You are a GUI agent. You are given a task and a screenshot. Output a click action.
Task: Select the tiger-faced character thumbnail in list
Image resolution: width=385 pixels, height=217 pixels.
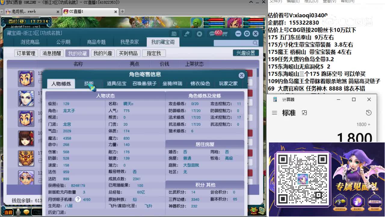point(26,158)
